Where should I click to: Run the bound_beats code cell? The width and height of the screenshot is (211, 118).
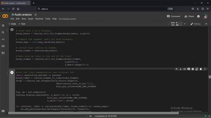(x=12, y=29)
